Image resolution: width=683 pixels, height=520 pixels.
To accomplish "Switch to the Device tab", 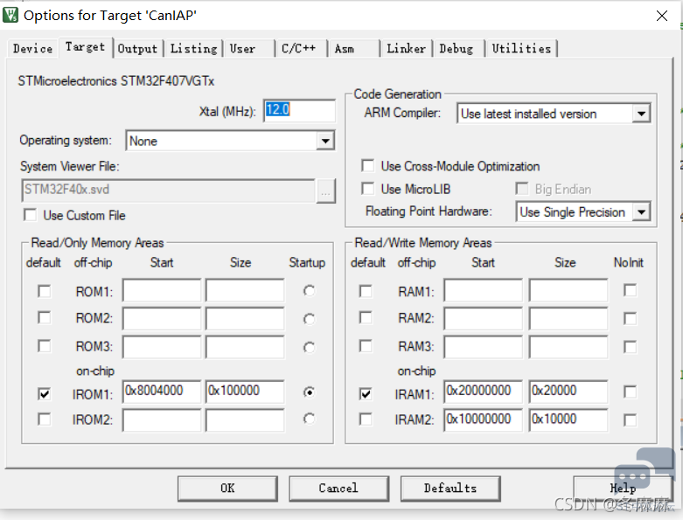I will [x=32, y=48].
